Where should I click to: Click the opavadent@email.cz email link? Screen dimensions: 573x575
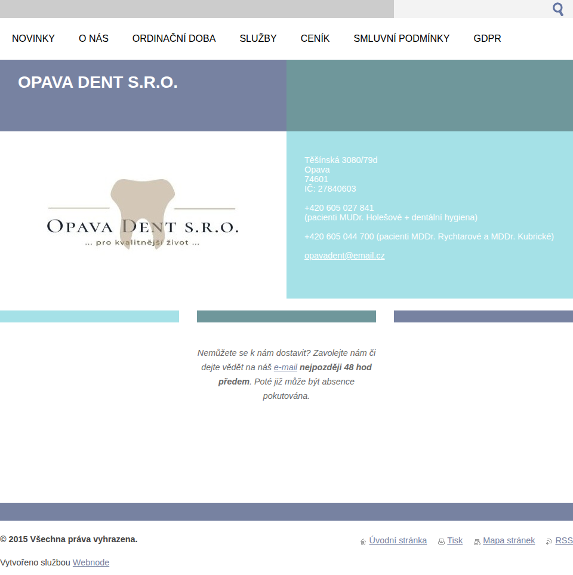(344, 256)
